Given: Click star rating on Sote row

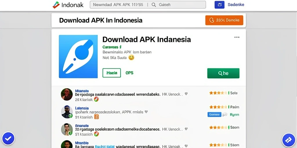Looking at the screenshot, I should pos(218,93).
